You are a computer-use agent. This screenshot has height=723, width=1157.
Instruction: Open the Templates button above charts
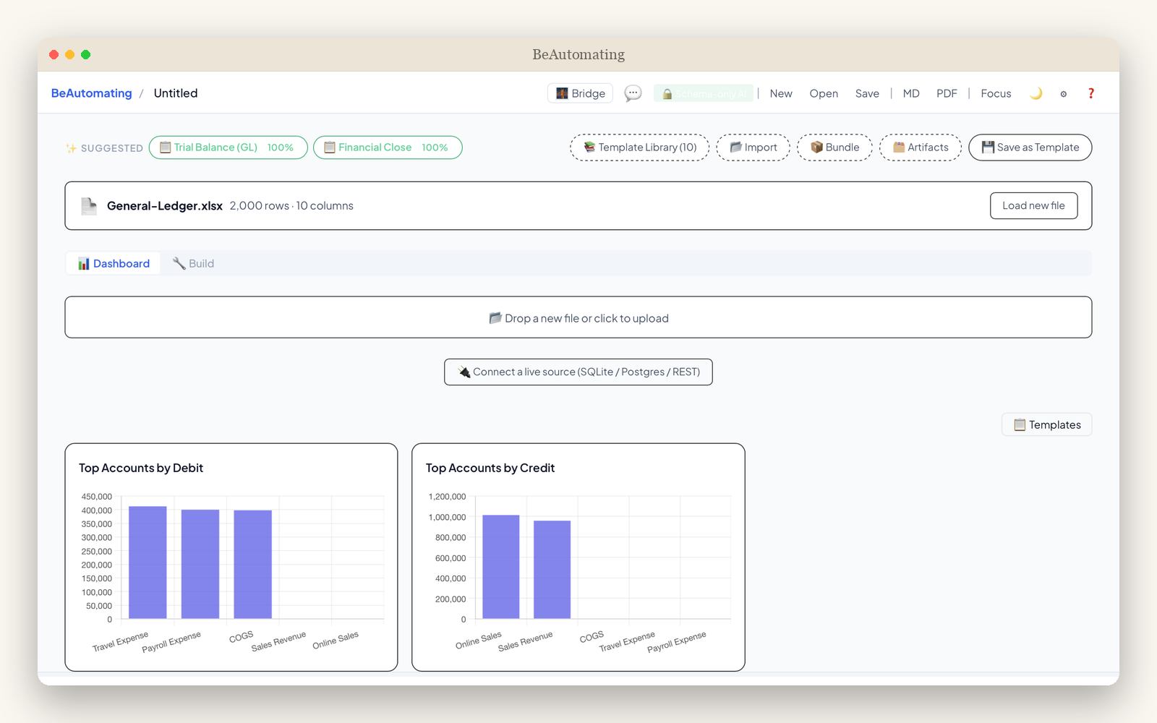(1047, 425)
